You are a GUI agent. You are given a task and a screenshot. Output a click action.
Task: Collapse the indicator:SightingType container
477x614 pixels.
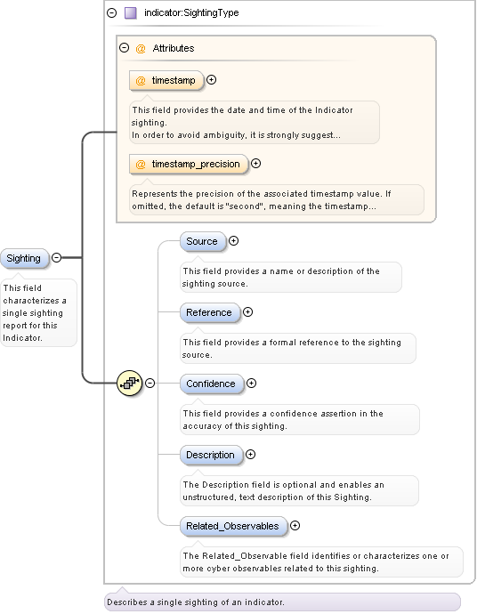pos(112,13)
